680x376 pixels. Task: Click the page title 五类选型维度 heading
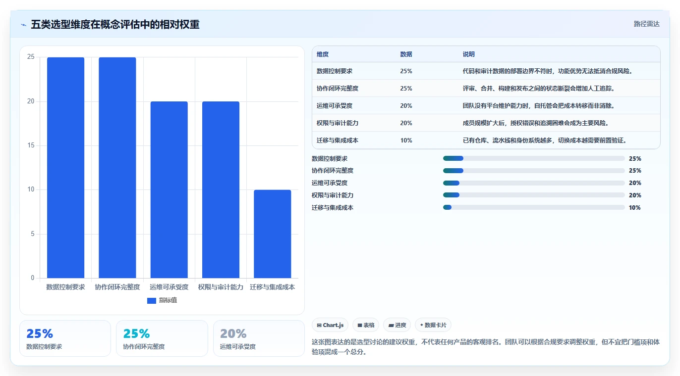pyautogui.click(x=115, y=24)
